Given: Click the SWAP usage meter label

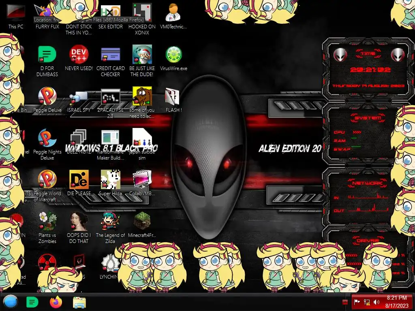Looking at the screenshot, I should coord(342,149).
